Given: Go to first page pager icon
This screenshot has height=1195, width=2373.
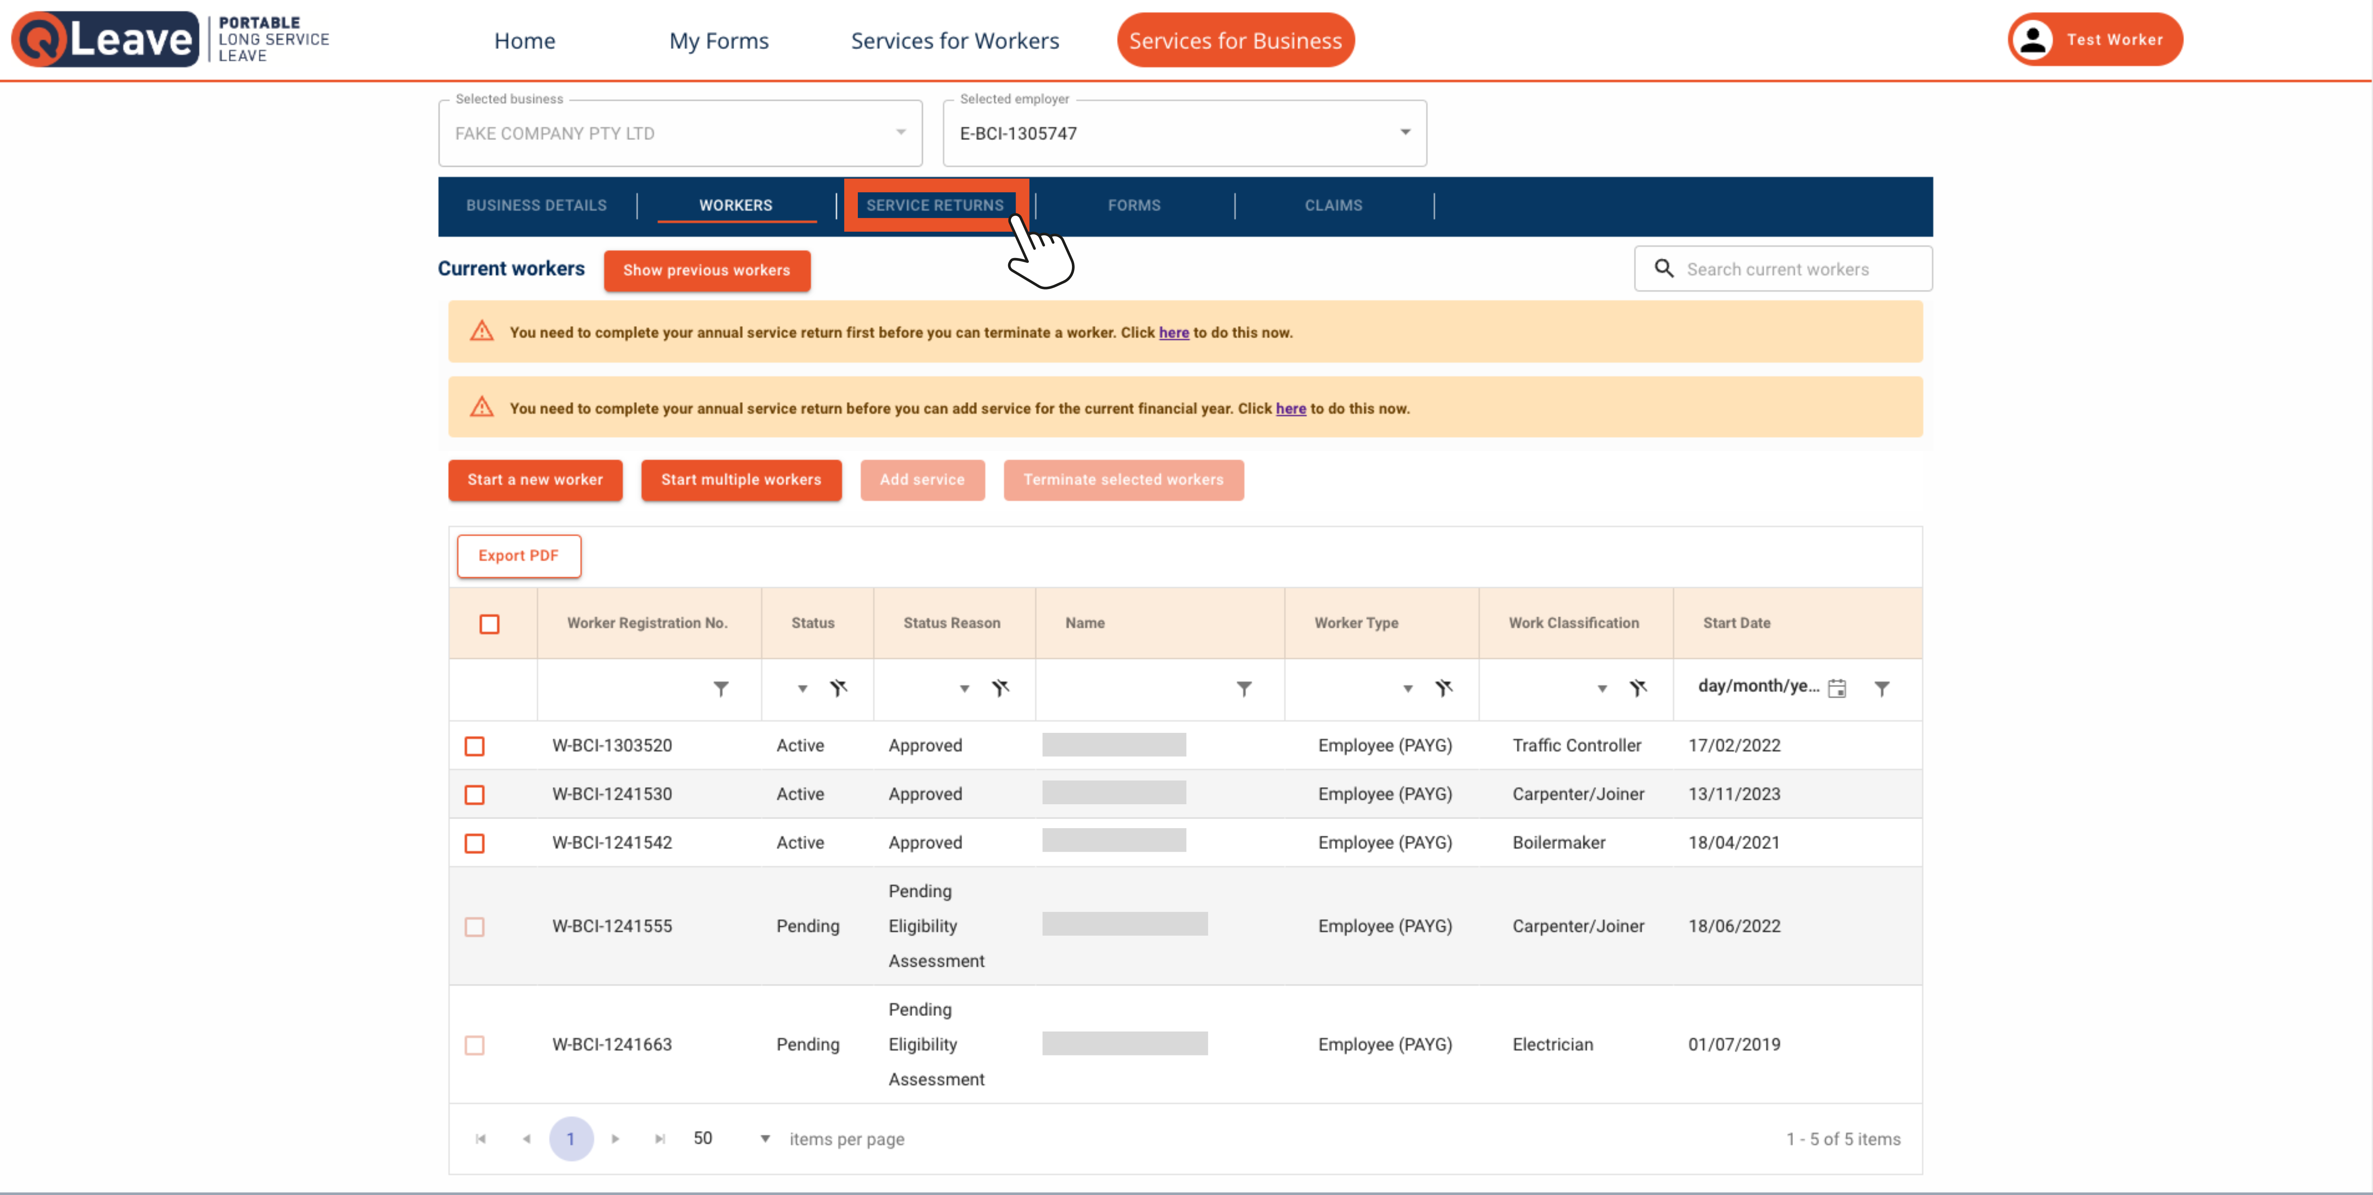Looking at the screenshot, I should tap(481, 1139).
